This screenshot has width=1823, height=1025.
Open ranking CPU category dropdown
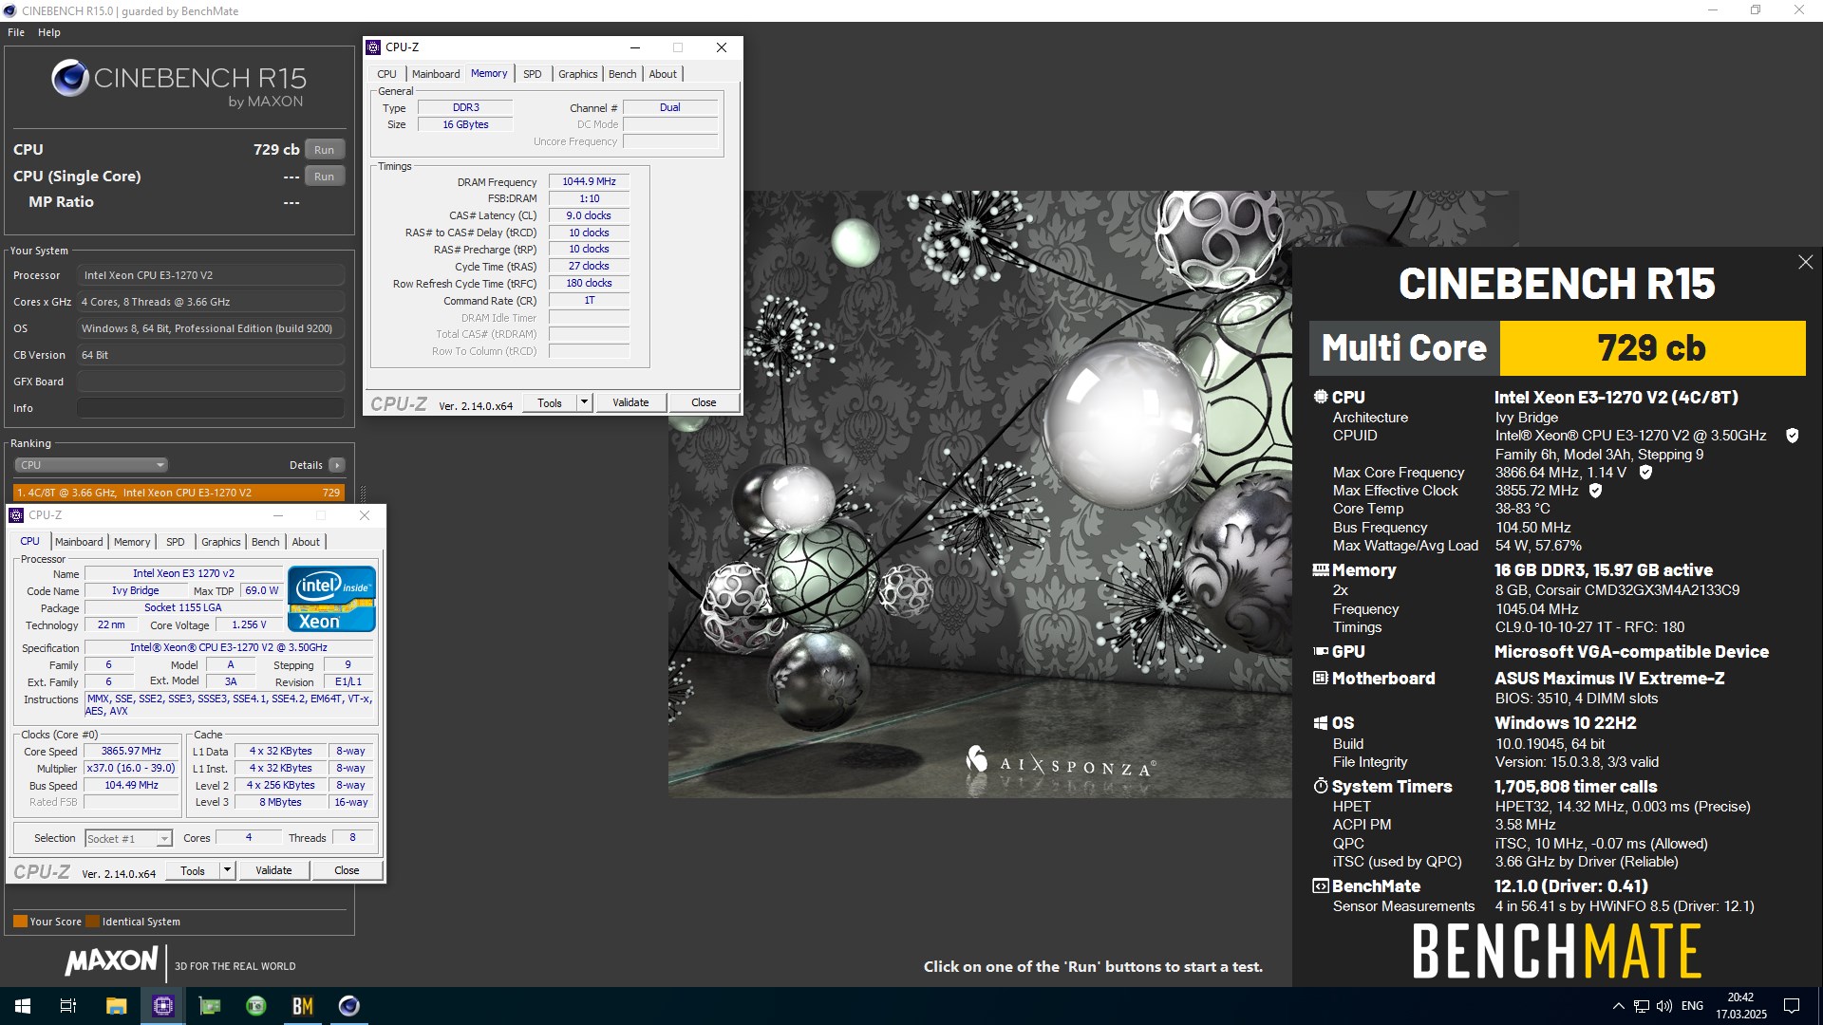(91, 465)
